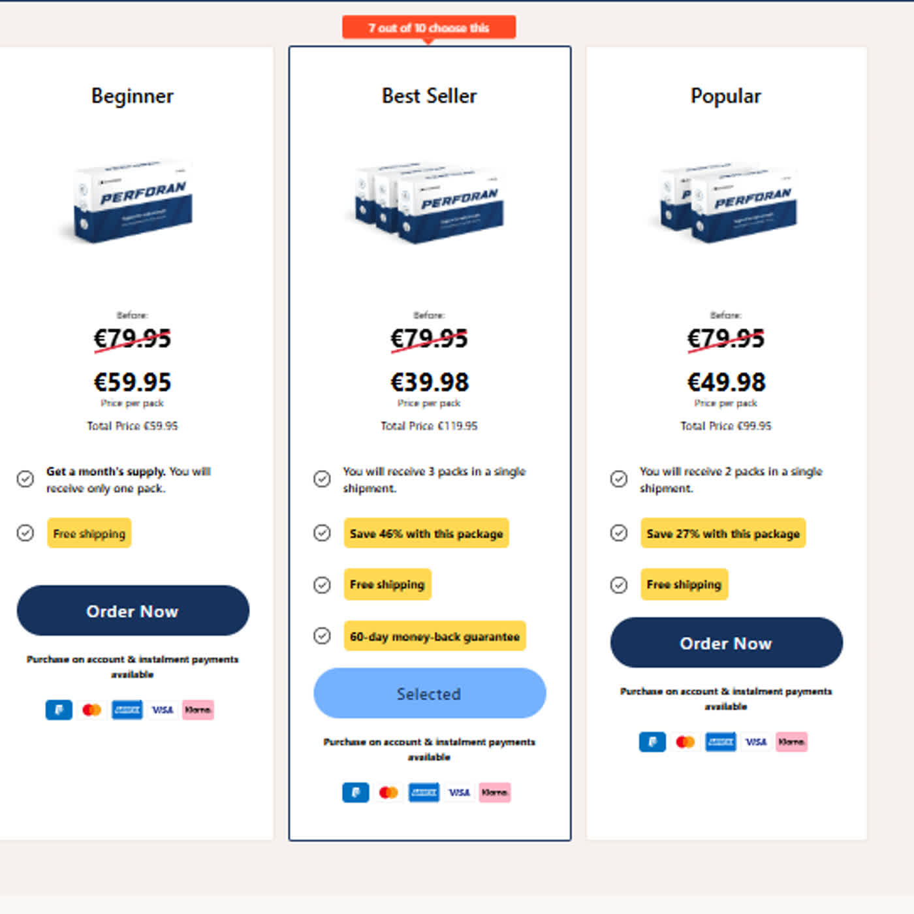Click the Save 46% with this package label
914x914 pixels.
[x=426, y=533]
